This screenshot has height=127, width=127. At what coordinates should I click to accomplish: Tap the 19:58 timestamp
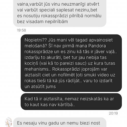[x=22, y=30]
